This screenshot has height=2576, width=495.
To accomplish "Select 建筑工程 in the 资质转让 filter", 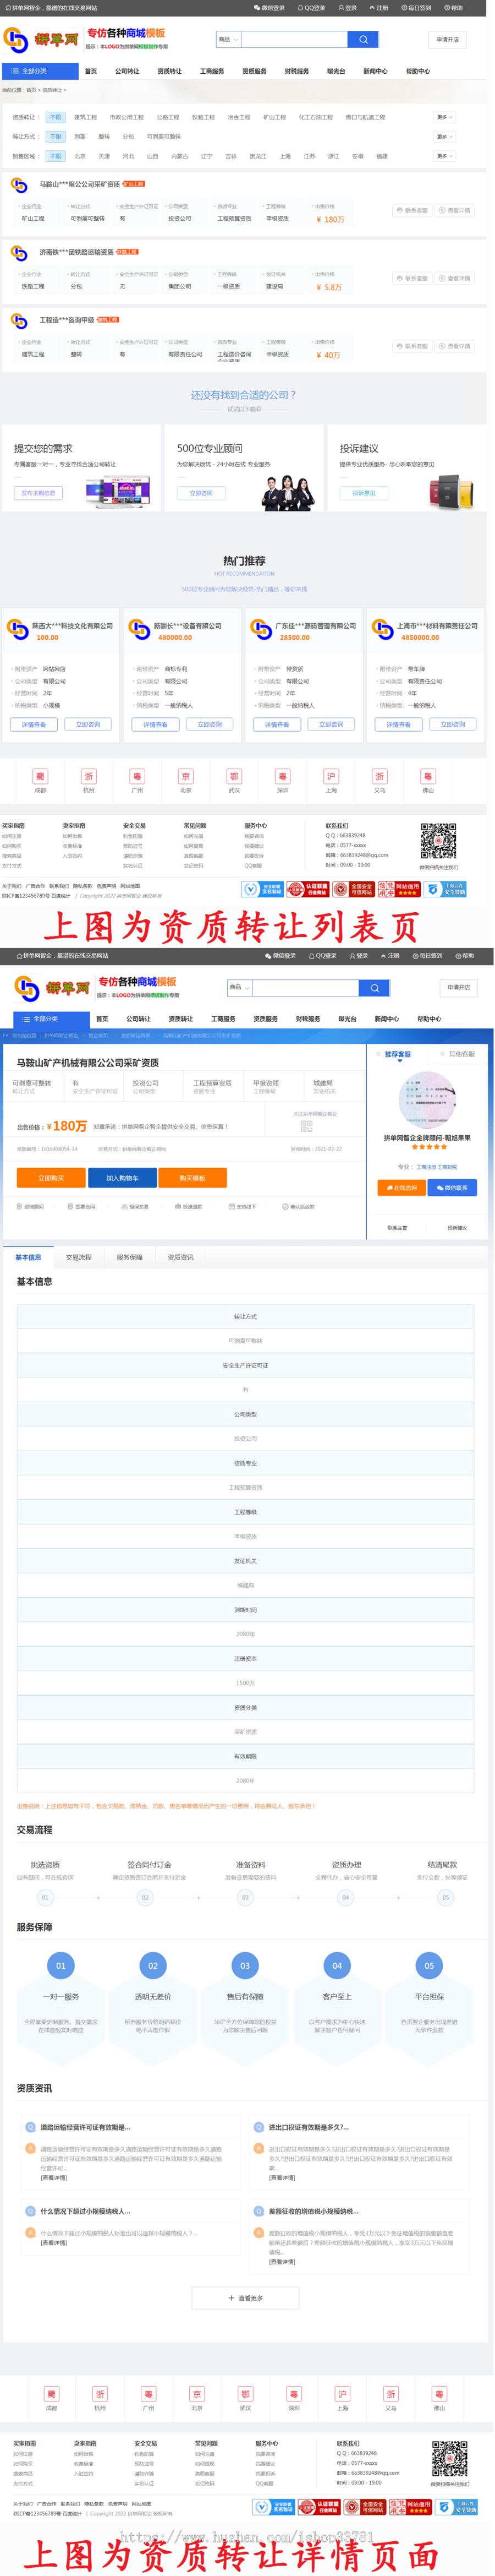I will tap(85, 117).
